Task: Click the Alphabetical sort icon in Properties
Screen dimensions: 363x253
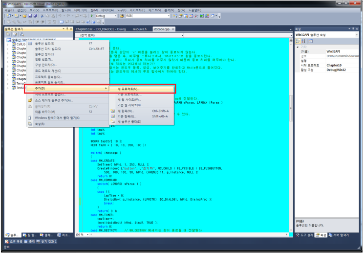Action: (304, 41)
